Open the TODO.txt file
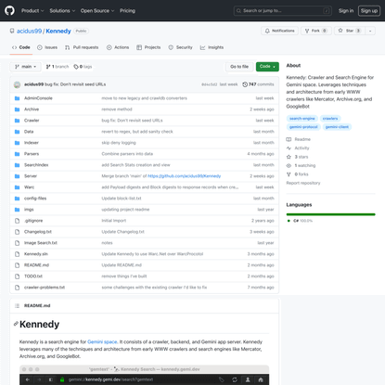This screenshot has height=385, width=385. tap(33, 276)
